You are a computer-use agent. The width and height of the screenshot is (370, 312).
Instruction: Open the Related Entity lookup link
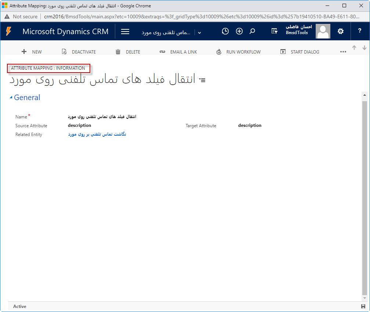97,135
